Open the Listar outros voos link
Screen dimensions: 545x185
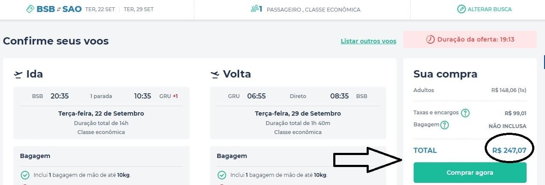(x=368, y=41)
